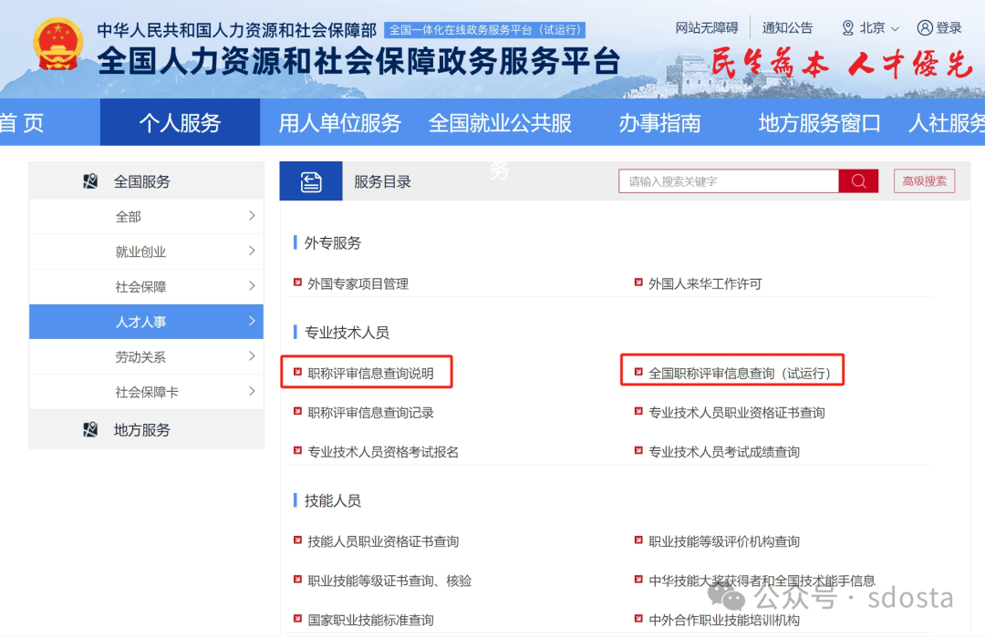Expand the 全部 category chevron
Viewport: 985px width, 637px height.
click(x=252, y=216)
